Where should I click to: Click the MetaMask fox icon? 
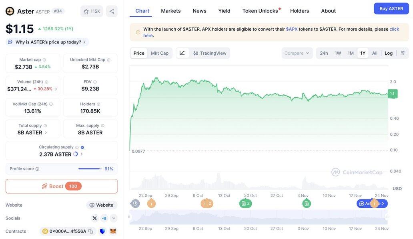[113, 231]
